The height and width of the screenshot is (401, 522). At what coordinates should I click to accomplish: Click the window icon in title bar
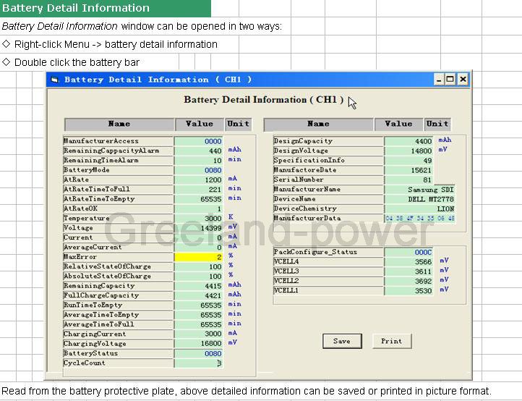point(55,80)
